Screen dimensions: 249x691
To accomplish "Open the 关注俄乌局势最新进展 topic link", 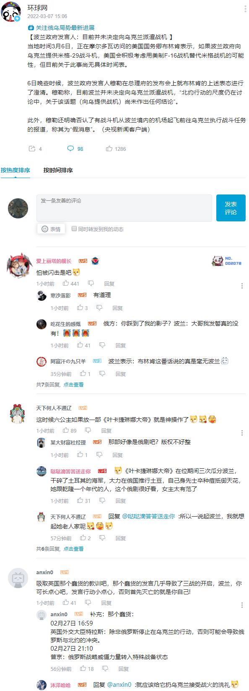I will (x=61, y=28).
